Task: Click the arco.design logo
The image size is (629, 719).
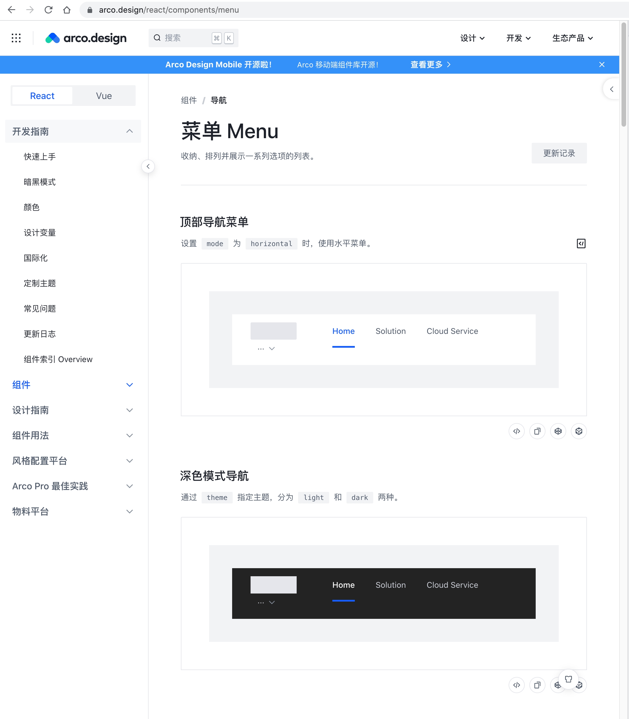Action: (x=86, y=38)
